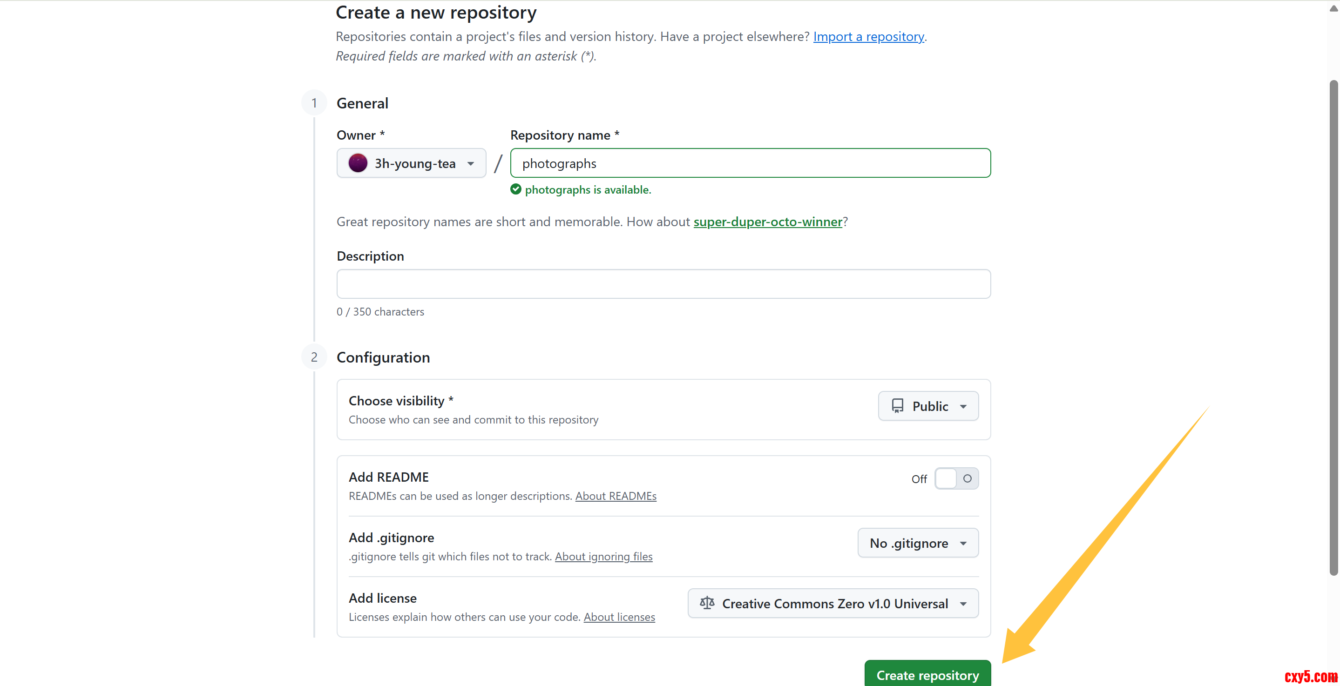This screenshot has height=686, width=1340.
Task: Toggle the Add README switch
Action: [956, 478]
